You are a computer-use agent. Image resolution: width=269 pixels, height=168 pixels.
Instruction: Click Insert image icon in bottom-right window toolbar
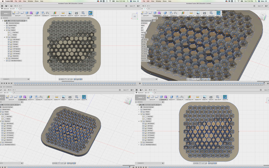coord(204,97)
